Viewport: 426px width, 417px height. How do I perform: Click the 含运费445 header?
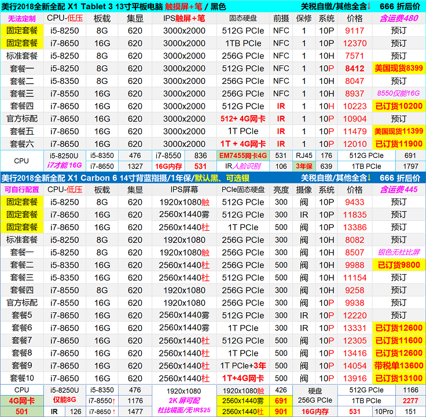(x=399, y=190)
